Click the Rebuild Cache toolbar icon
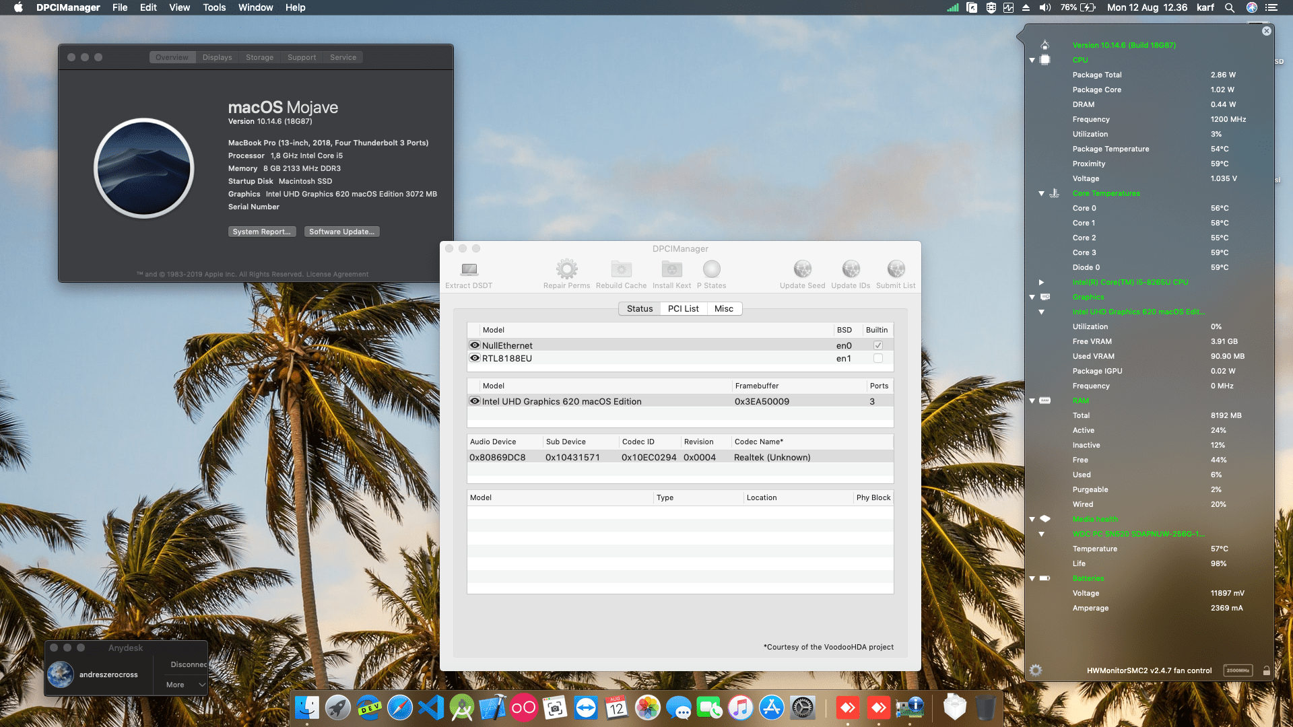This screenshot has width=1293, height=727. pos(621,275)
